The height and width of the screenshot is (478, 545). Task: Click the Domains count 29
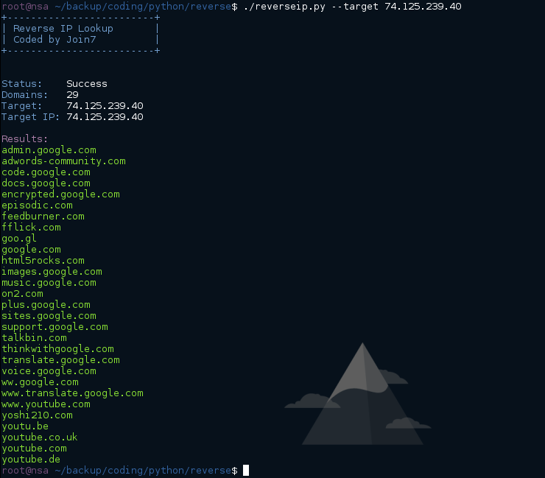pyautogui.click(x=72, y=95)
